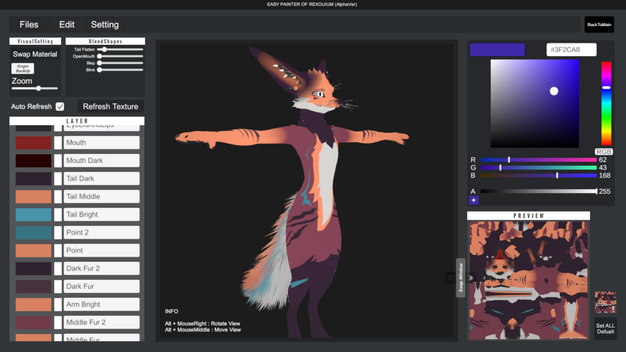Toggle the white box beside Tail Dark layer
626x352 pixels.
[58, 178]
